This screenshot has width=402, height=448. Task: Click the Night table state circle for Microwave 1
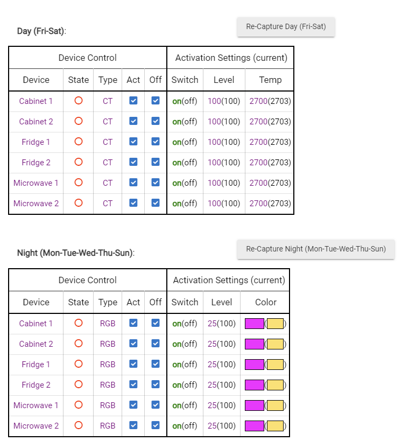point(79,405)
